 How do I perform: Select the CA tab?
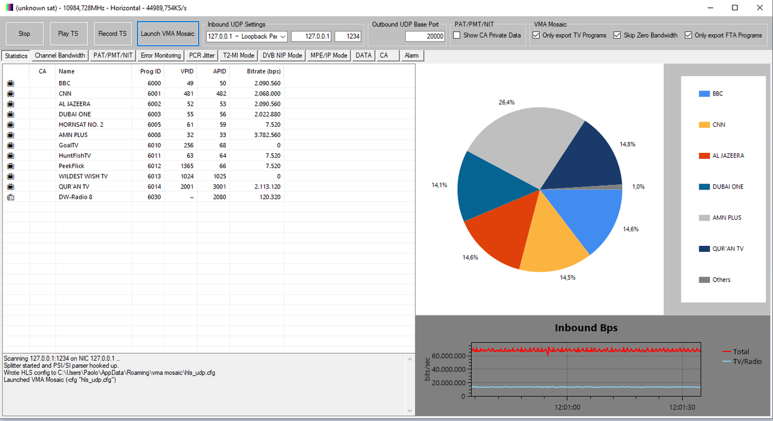coord(388,56)
